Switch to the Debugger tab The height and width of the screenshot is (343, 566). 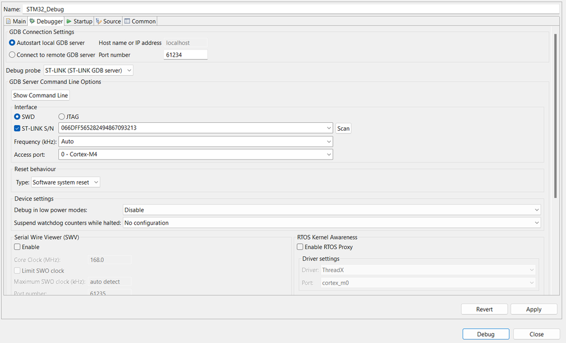point(46,22)
